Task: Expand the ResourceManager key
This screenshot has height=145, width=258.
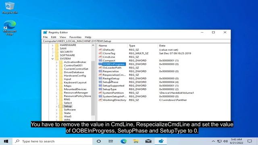Action: (56, 93)
